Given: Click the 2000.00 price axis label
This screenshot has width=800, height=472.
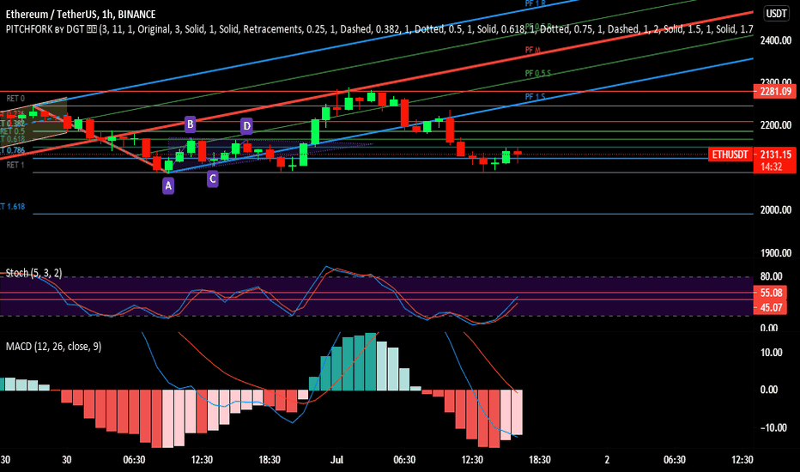Looking at the screenshot, I should (x=775, y=209).
